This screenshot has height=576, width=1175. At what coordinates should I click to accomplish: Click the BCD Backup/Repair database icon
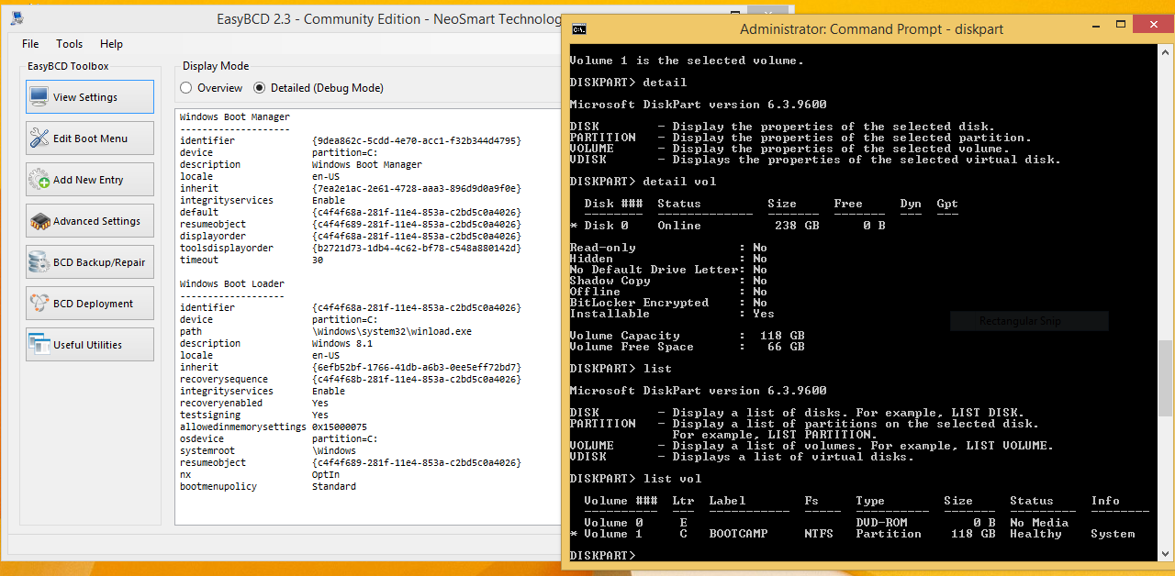39,261
